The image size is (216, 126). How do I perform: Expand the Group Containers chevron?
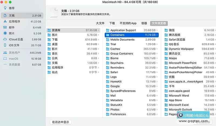157,54
